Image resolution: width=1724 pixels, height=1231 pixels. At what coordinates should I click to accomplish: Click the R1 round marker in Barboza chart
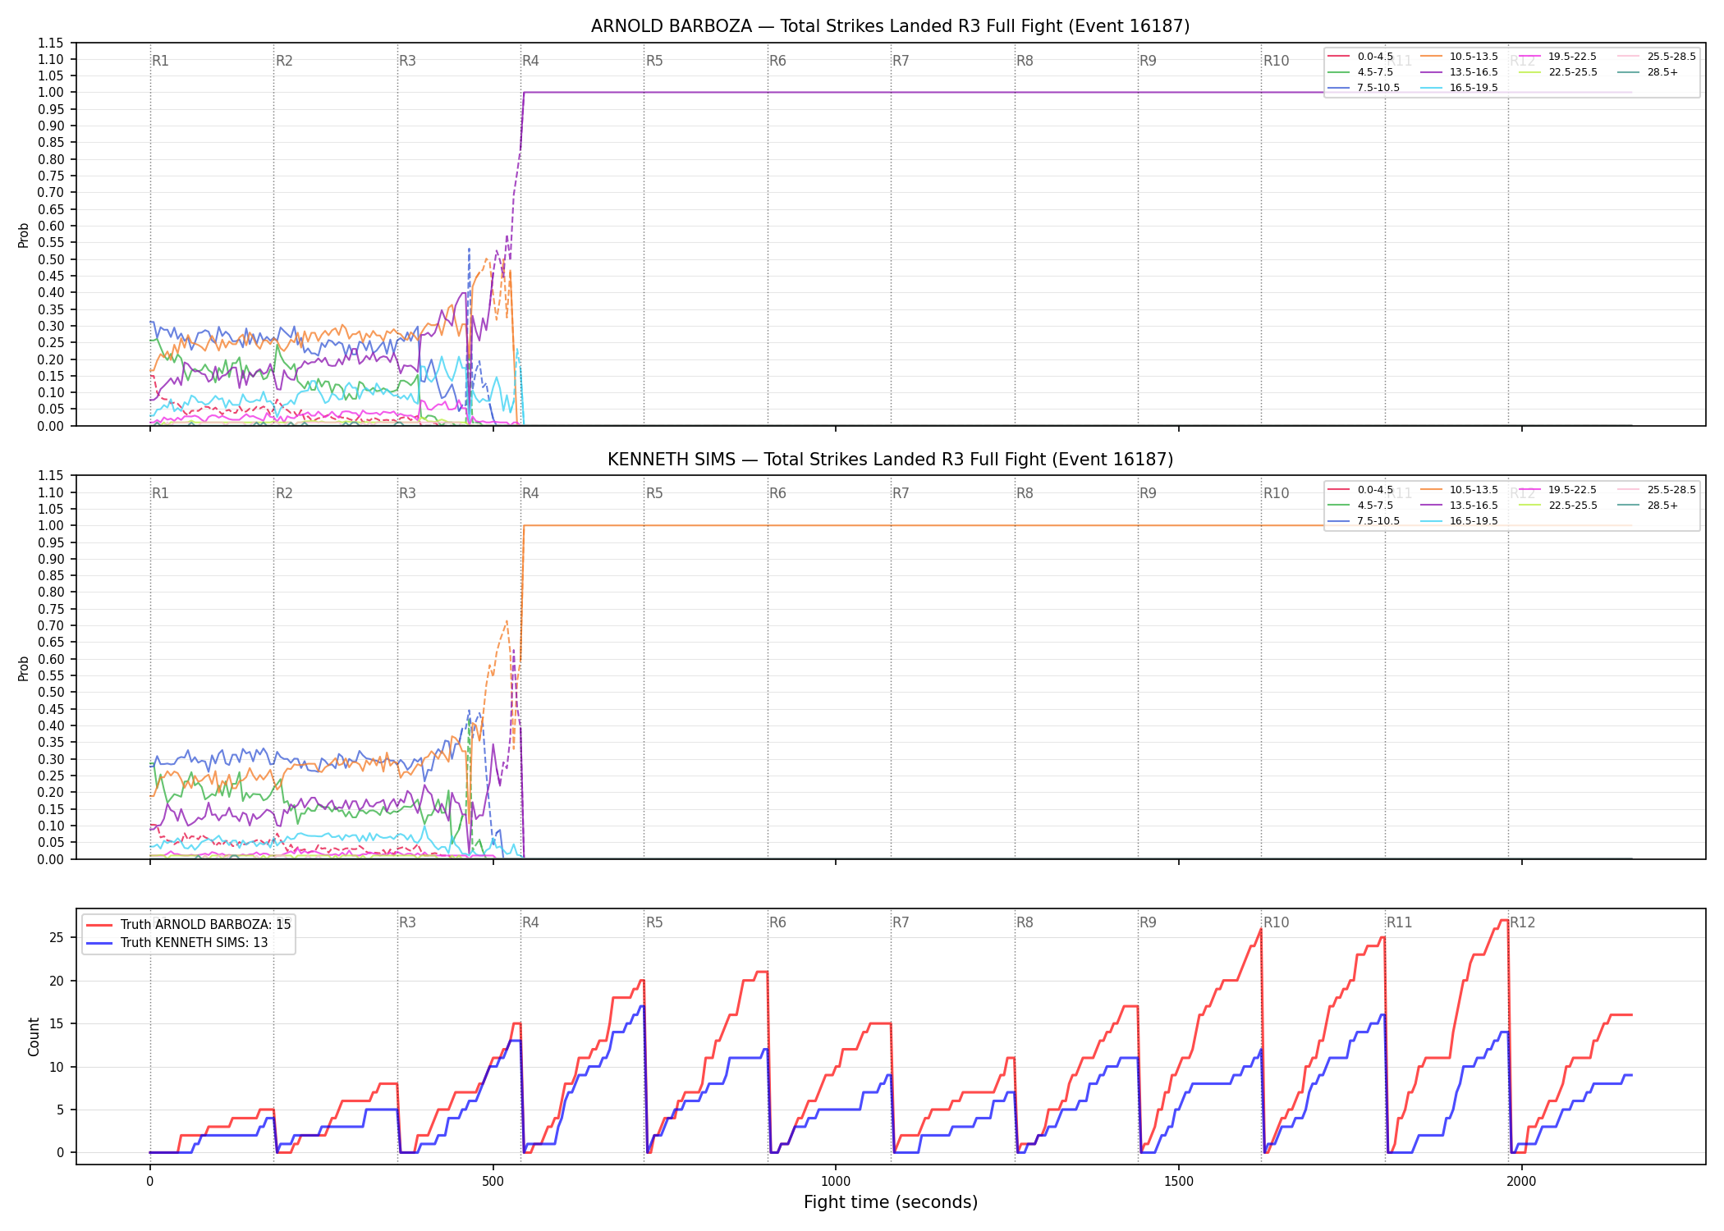(160, 61)
